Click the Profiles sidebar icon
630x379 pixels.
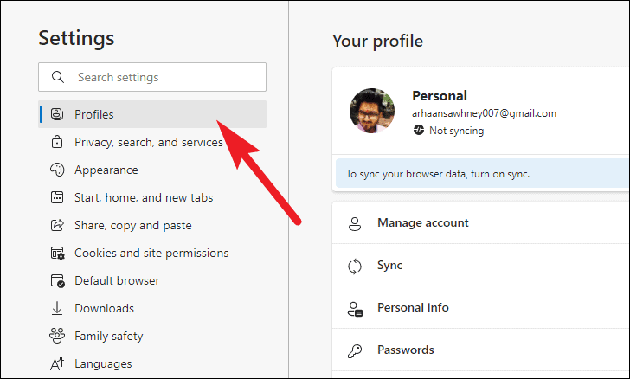pyautogui.click(x=57, y=114)
